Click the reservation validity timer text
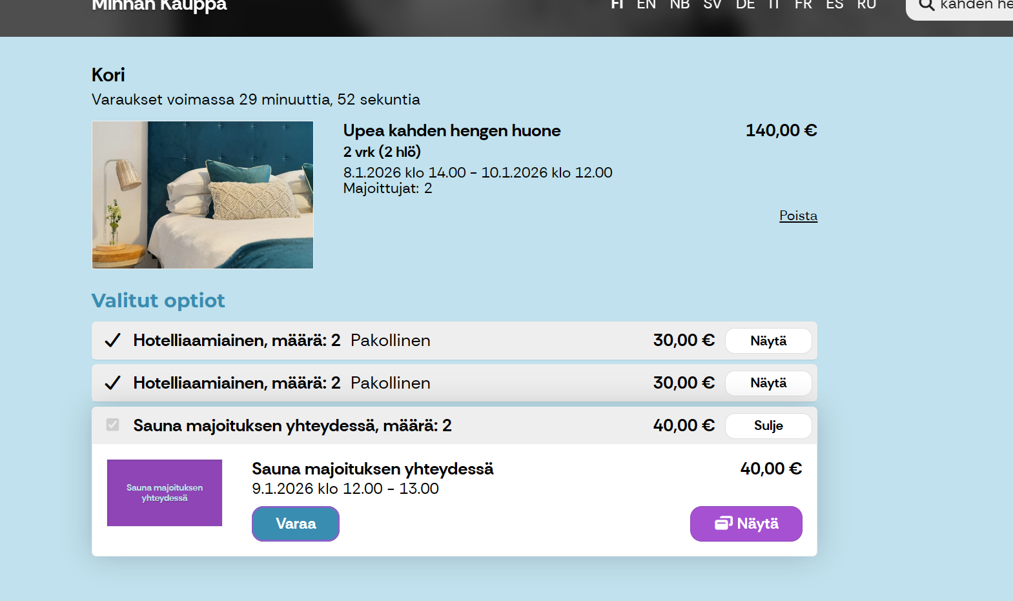 click(256, 99)
